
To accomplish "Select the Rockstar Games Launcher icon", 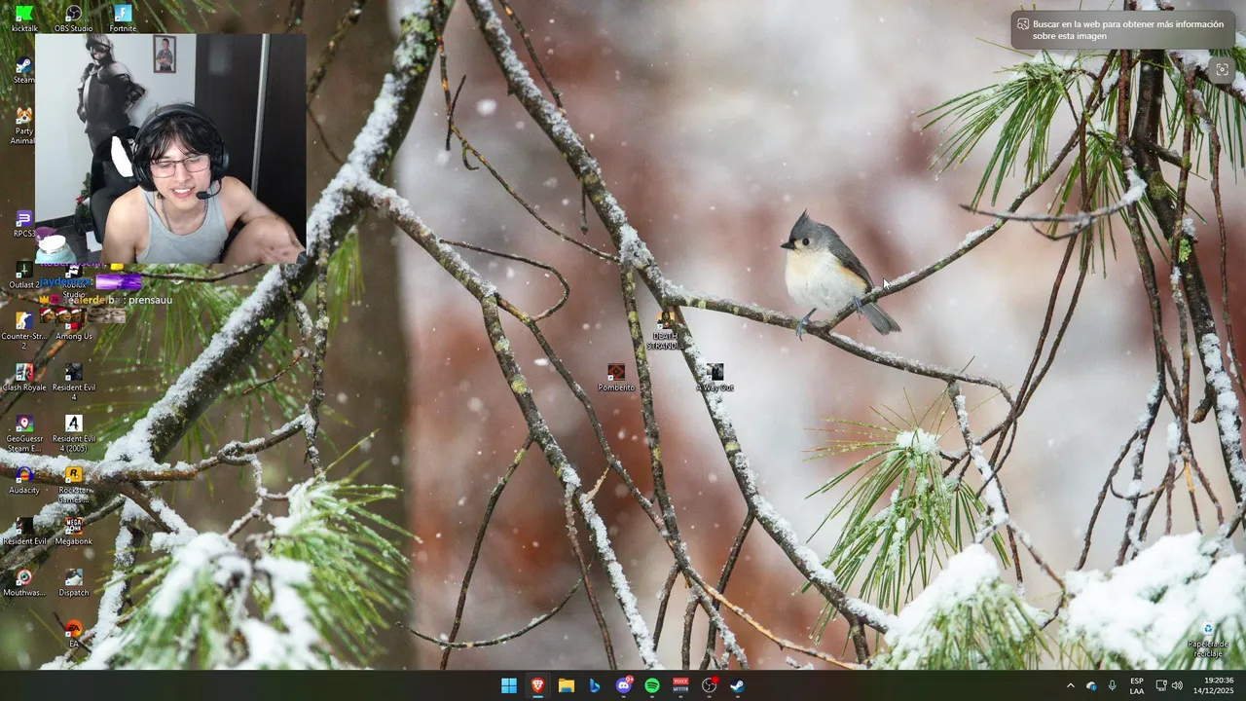I will [x=74, y=485].
